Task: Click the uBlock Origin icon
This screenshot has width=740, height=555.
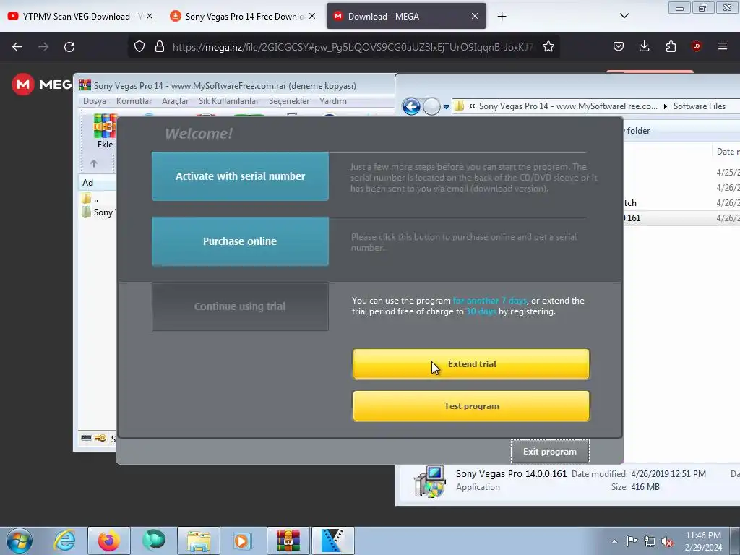Action: tap(696, 46)
